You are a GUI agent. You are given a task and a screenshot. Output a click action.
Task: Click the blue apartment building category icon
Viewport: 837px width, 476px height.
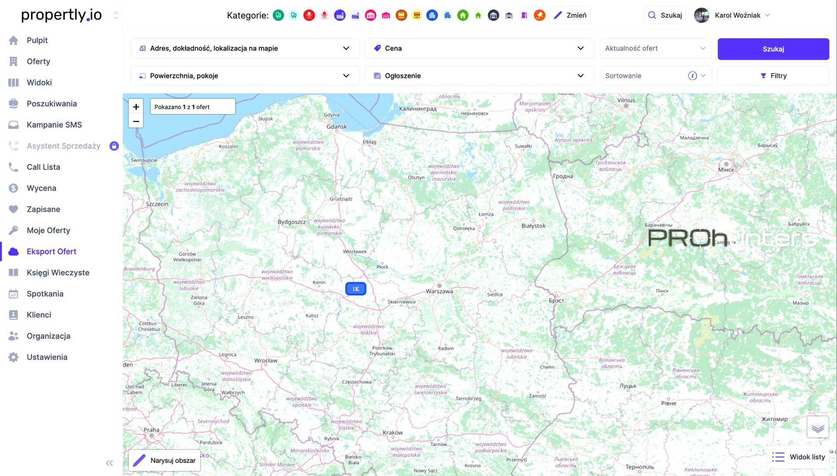tap(432, 16)
